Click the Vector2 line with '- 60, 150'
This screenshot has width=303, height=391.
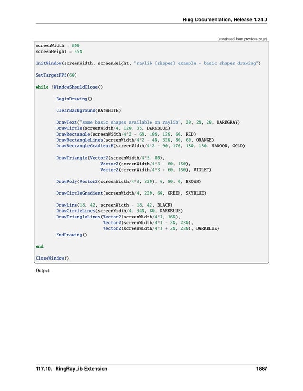pyautogui.click(x=145, y=164)
